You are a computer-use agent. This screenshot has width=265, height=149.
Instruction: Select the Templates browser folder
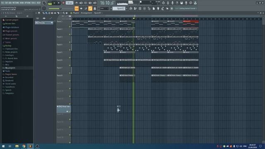[10, 93]
